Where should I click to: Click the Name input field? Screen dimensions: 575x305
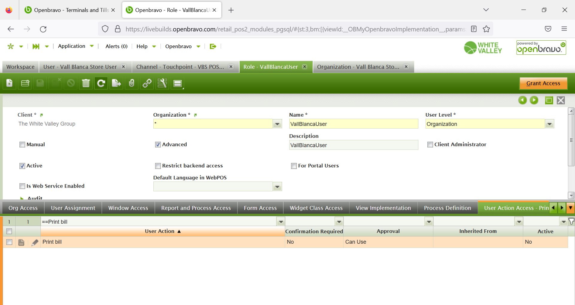pos(353,124)
